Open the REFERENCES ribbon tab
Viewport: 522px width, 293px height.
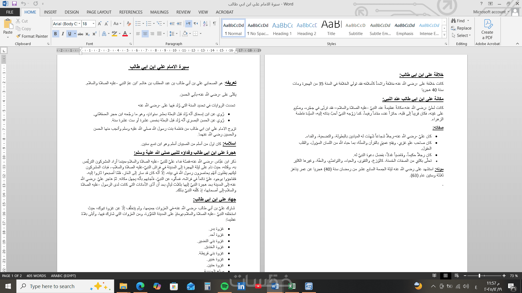tap(131, 12)
